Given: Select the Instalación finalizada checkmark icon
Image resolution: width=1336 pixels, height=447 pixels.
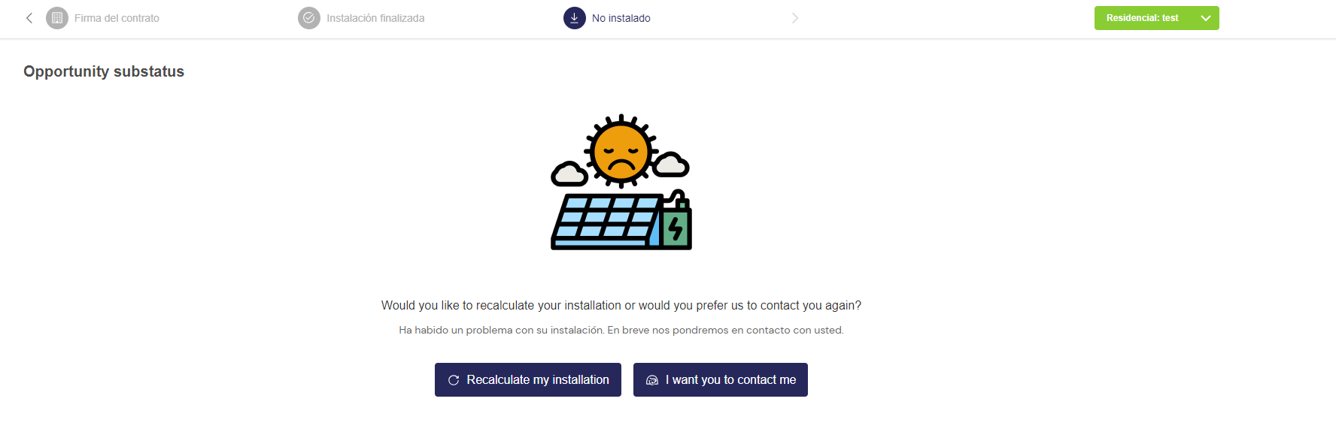Looking at the screenshot, I should pyautogui.click(x=309, y=18).
